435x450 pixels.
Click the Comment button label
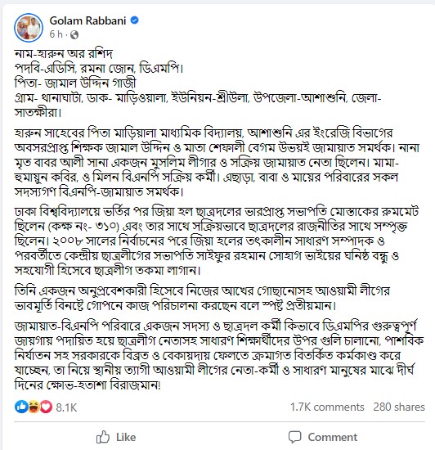[333, 437]
